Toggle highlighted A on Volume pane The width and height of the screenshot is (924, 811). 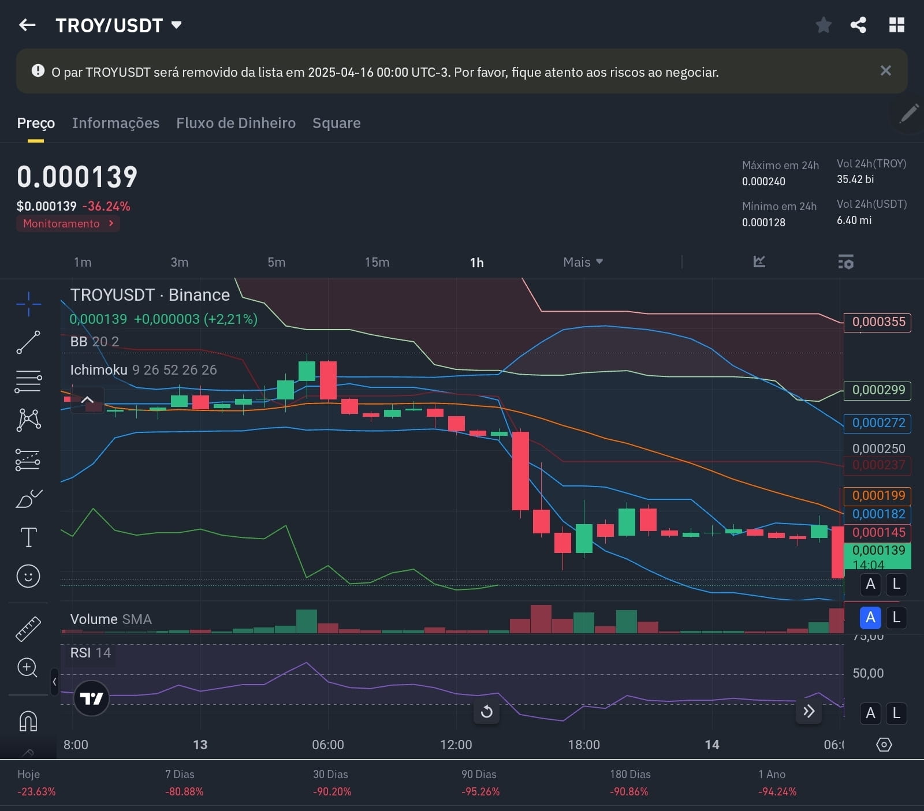870,618
